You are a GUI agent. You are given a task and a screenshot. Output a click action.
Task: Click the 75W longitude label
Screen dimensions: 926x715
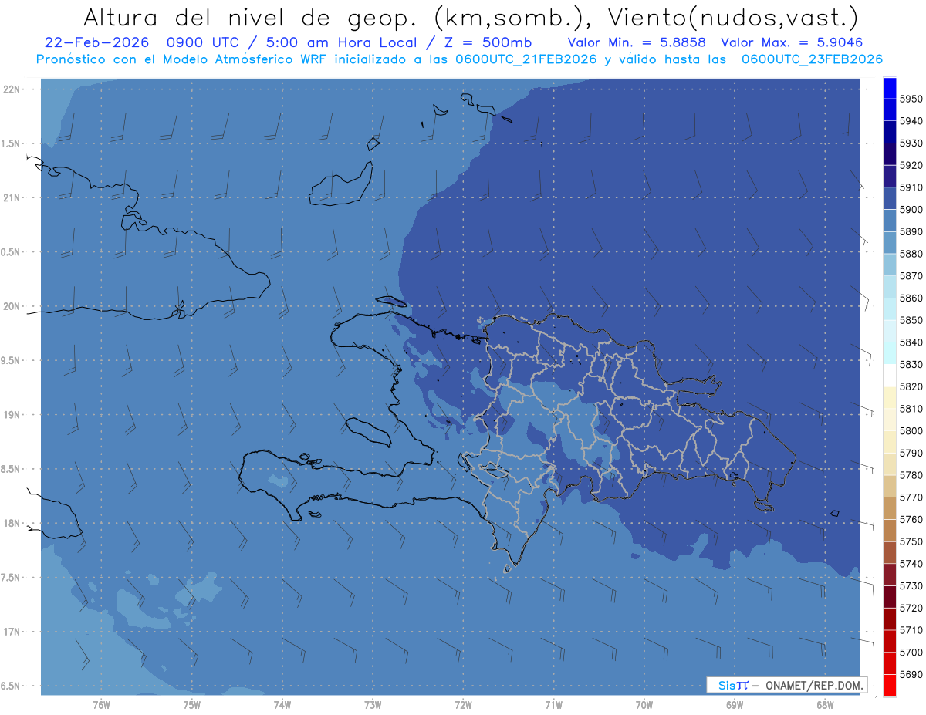click(x=192, y=705)
